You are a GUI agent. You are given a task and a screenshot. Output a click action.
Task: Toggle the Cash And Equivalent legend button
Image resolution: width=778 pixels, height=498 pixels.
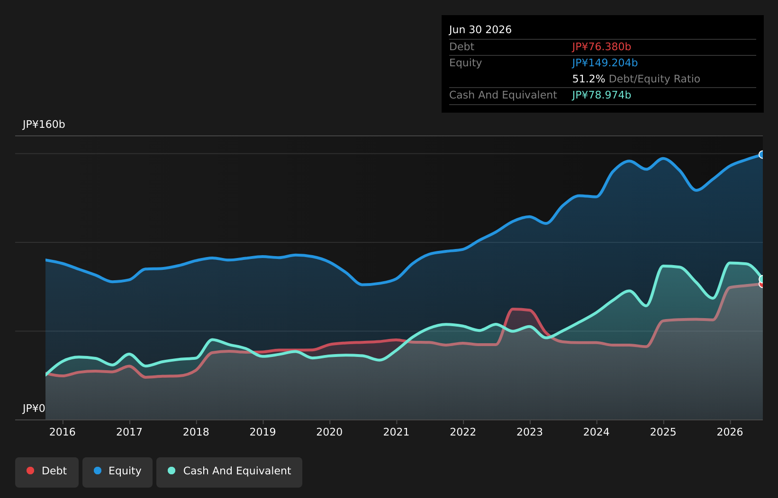click(x=229, y=472)
